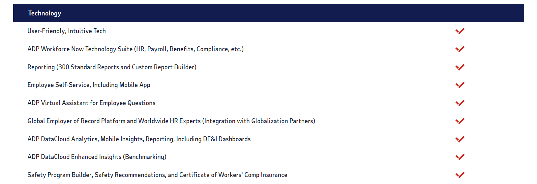This screenshot has width=537, height=184.
Task: Click ADP DataCloud Enhanced Insights (Benchmarking) text
Action: [x=97, y=157]
